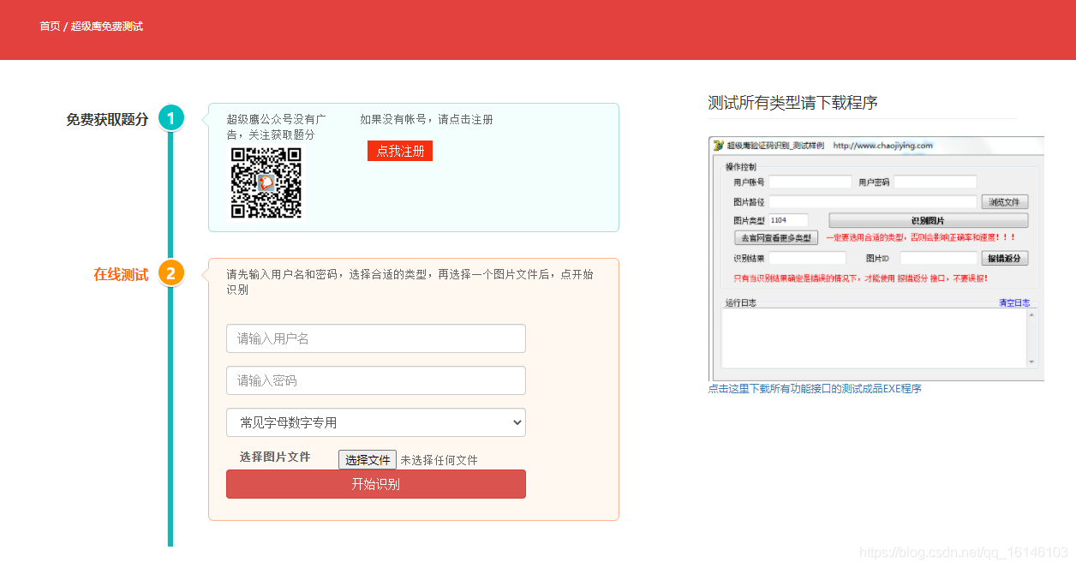Click the 图片类型 1104 field in the screenshot
1076x568 pixels.
point(788,220)
